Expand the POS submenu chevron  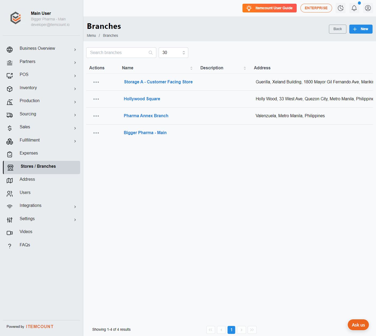[75, 76]
